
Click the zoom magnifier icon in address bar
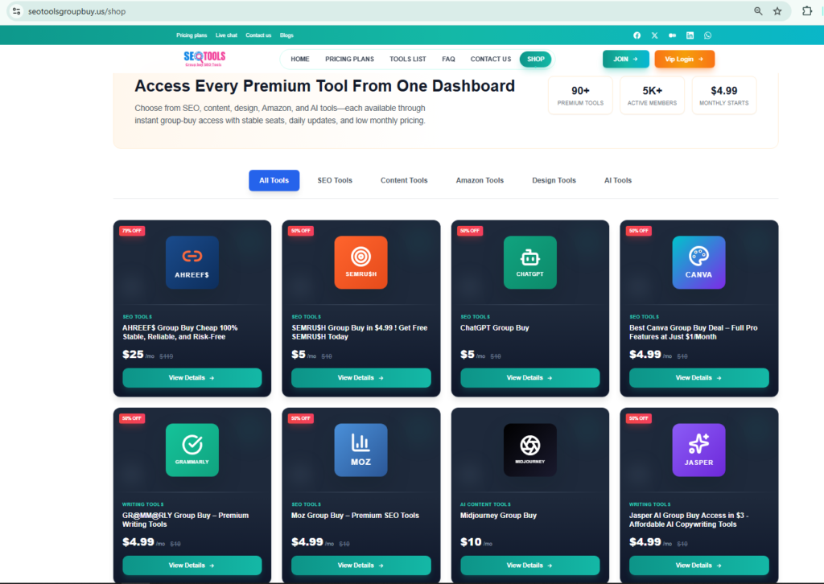tap(758, 11)
